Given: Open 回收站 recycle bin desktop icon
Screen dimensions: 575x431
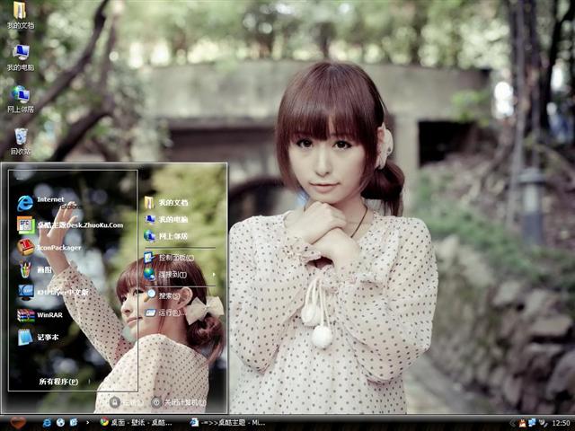Looking at the screenshot, I should [x=21, y=141].
